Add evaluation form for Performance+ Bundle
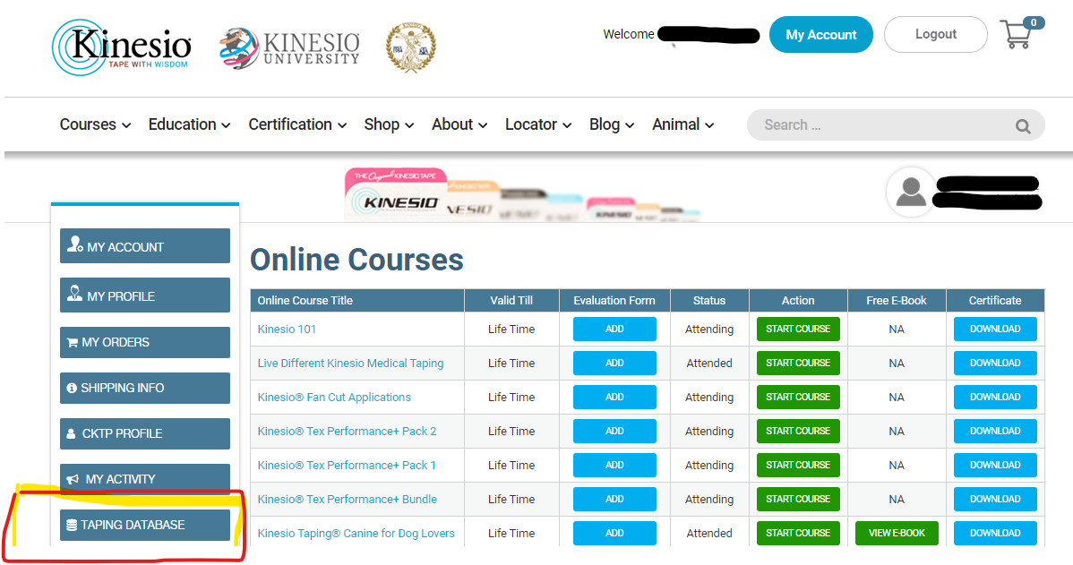 coord(614,500)
